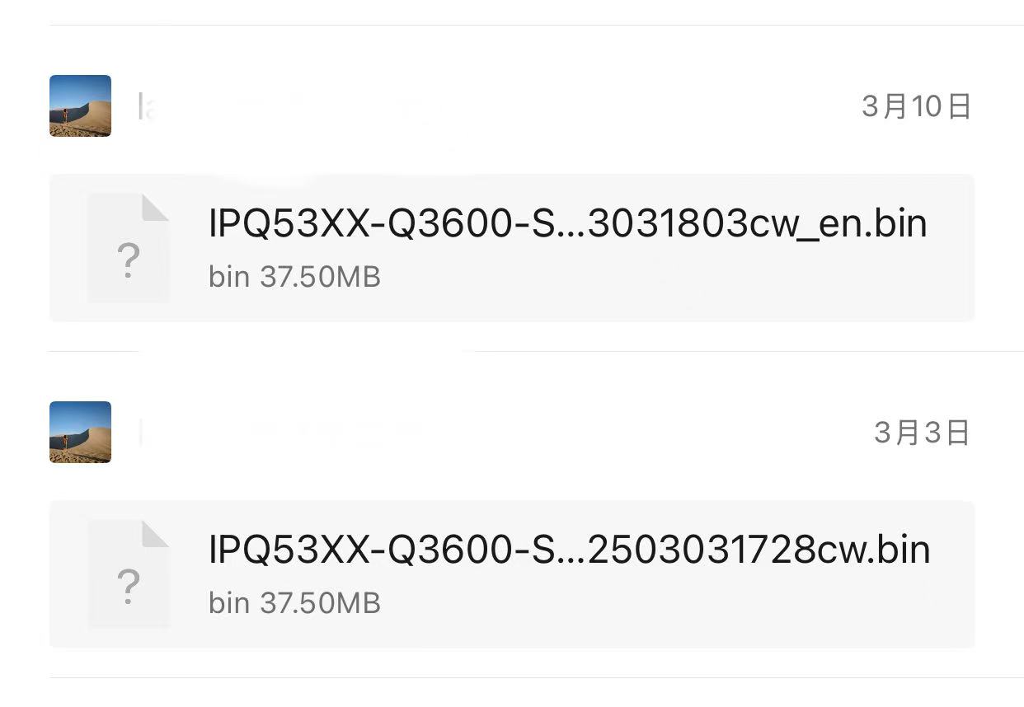Select the 3月3日 message header row
The height and width of the screenshot is (707, 1024).
[511, 432]
